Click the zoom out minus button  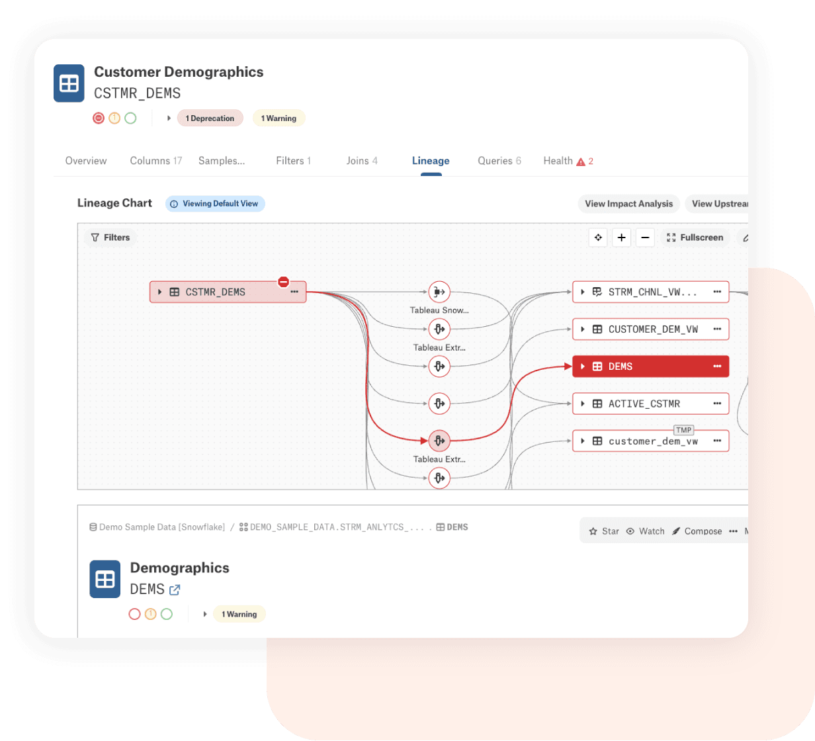(x=645, y=238)
